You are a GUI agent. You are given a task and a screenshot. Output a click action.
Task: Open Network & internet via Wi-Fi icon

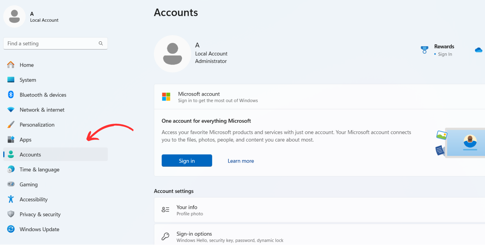(11, 110)
